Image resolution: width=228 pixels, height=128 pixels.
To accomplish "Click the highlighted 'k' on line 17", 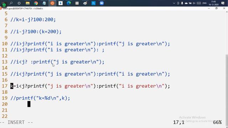I will 12,86.
